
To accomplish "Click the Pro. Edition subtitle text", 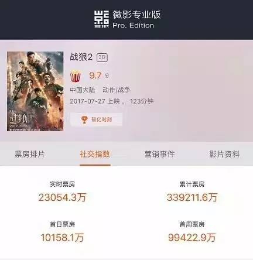I will point(134,25).
